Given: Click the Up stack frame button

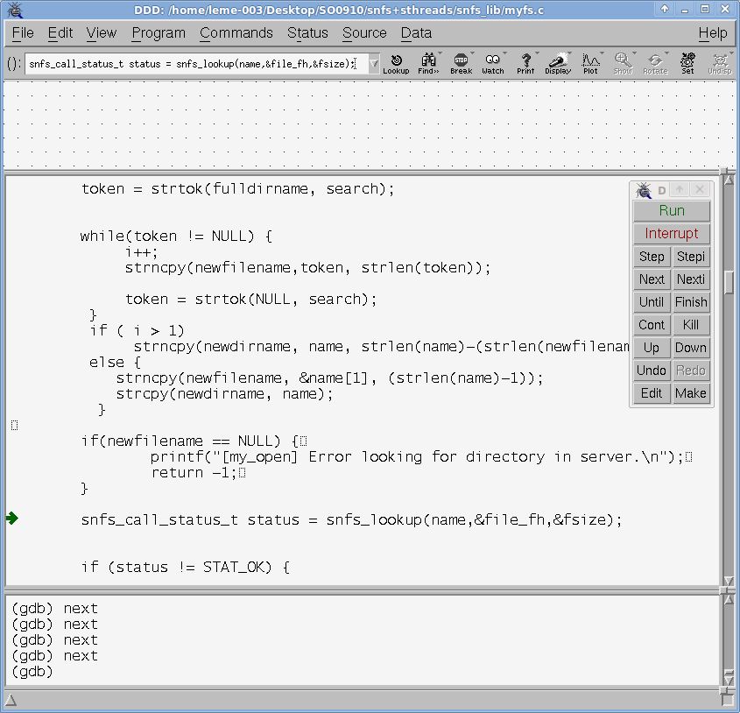Looking at the screenshot, I should pos(652,348).
